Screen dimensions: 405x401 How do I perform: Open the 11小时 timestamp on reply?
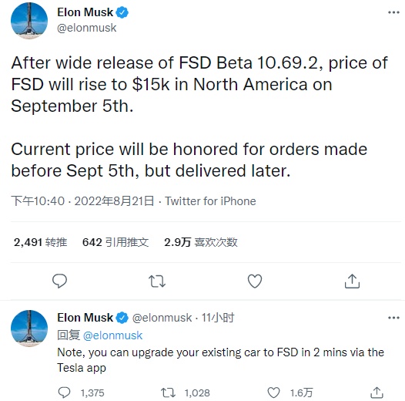(x=217, y=318)
